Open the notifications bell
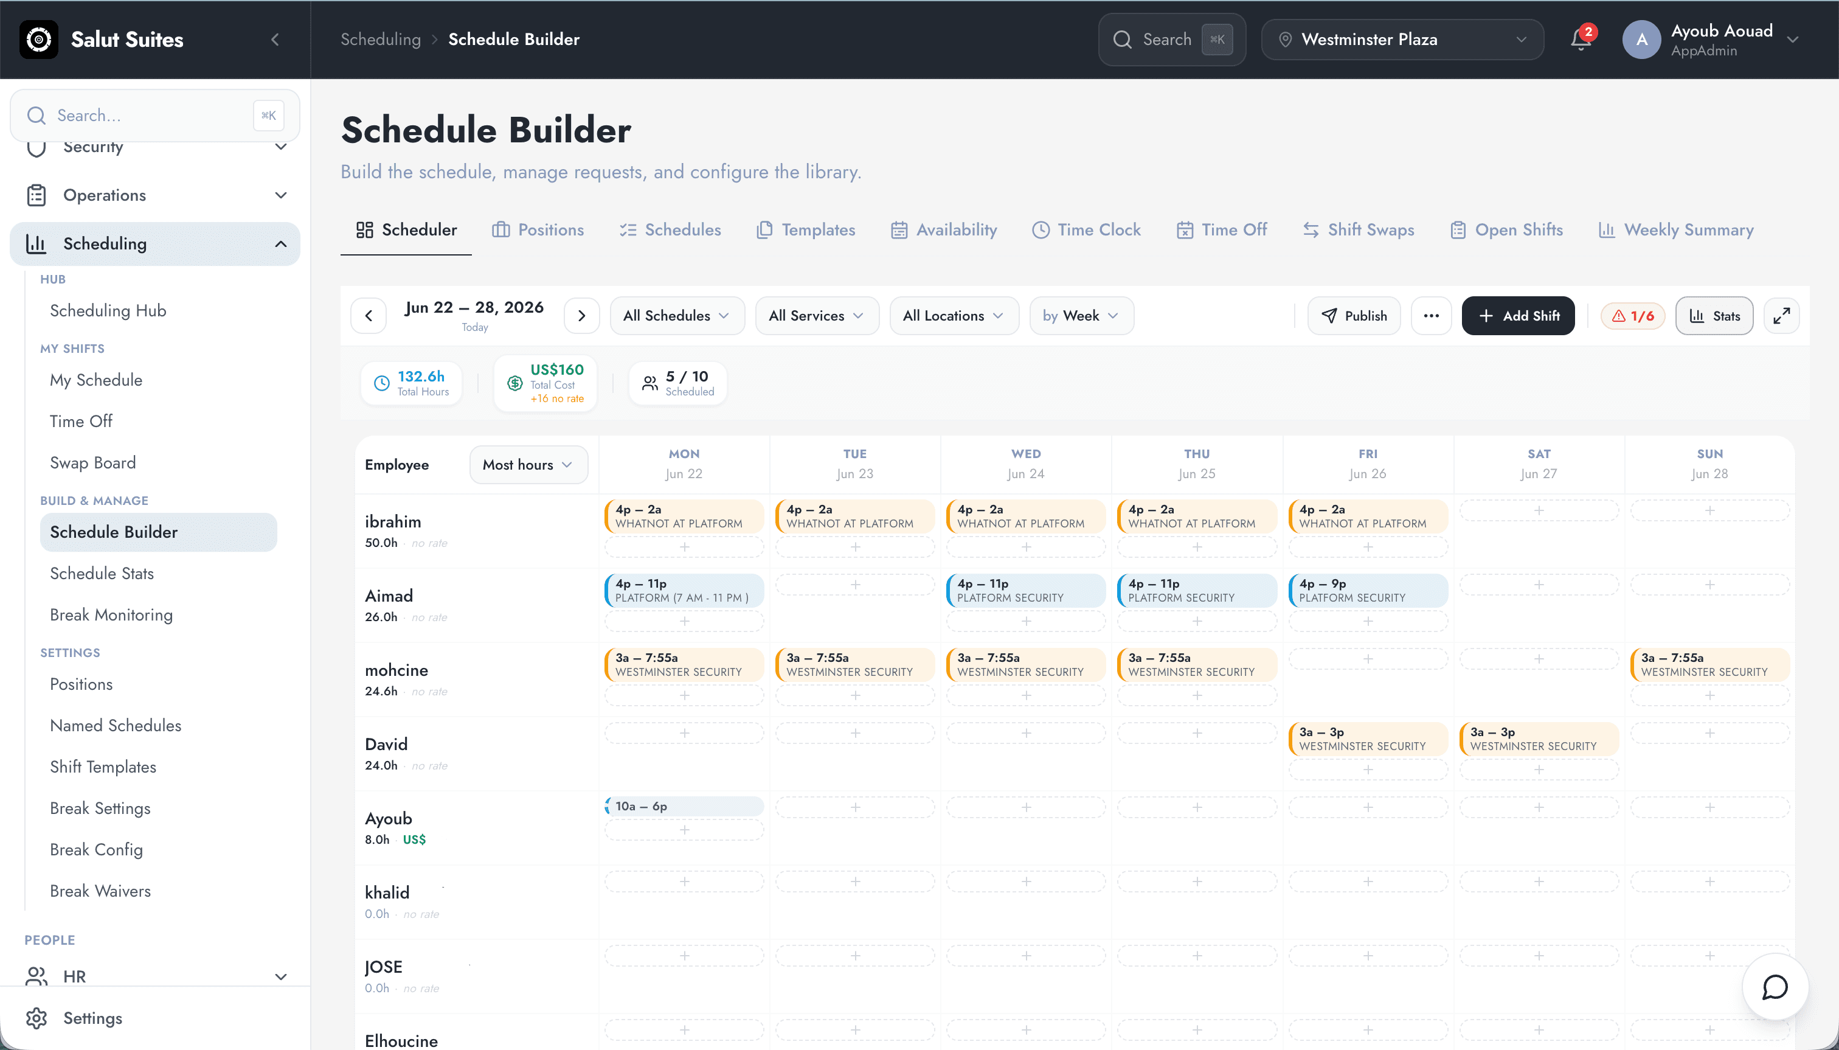 tap(1580, 40)
